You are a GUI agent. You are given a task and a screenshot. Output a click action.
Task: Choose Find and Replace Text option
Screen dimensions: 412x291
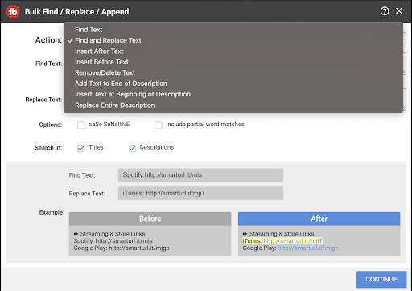108,40
